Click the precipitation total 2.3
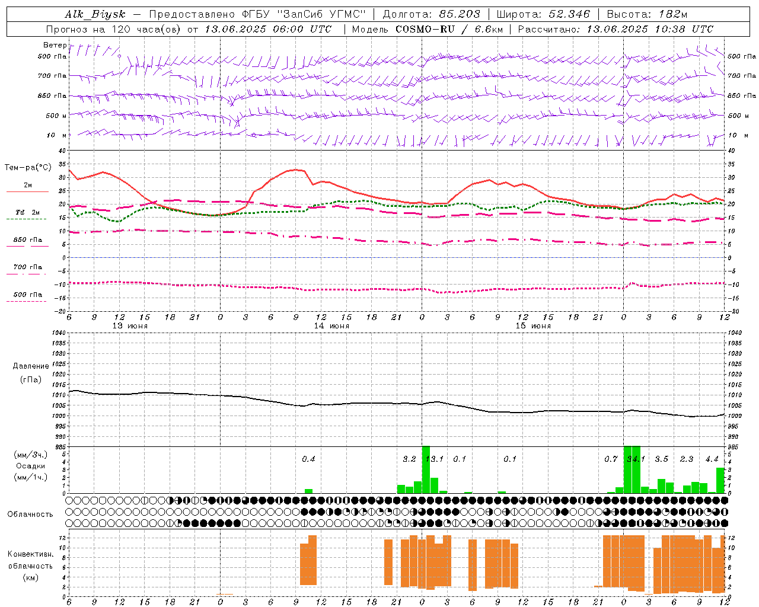 coord(687,459)
